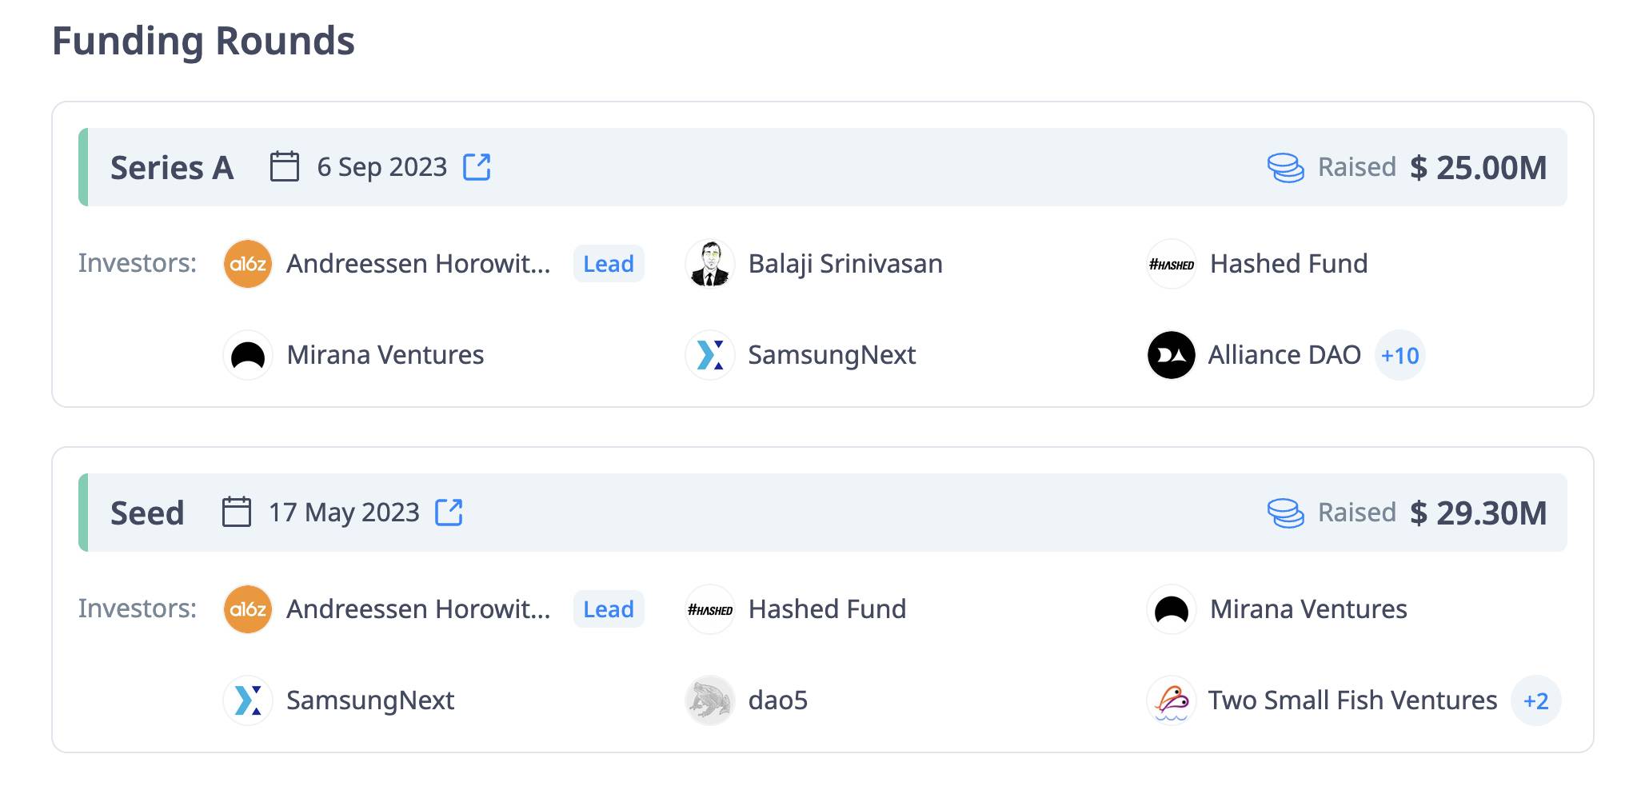
Task: Open Alliance DAO investor profile
Action: (1284, 355)
